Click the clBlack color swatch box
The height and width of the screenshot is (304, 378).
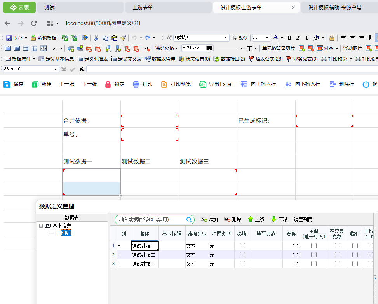(209, 49)
